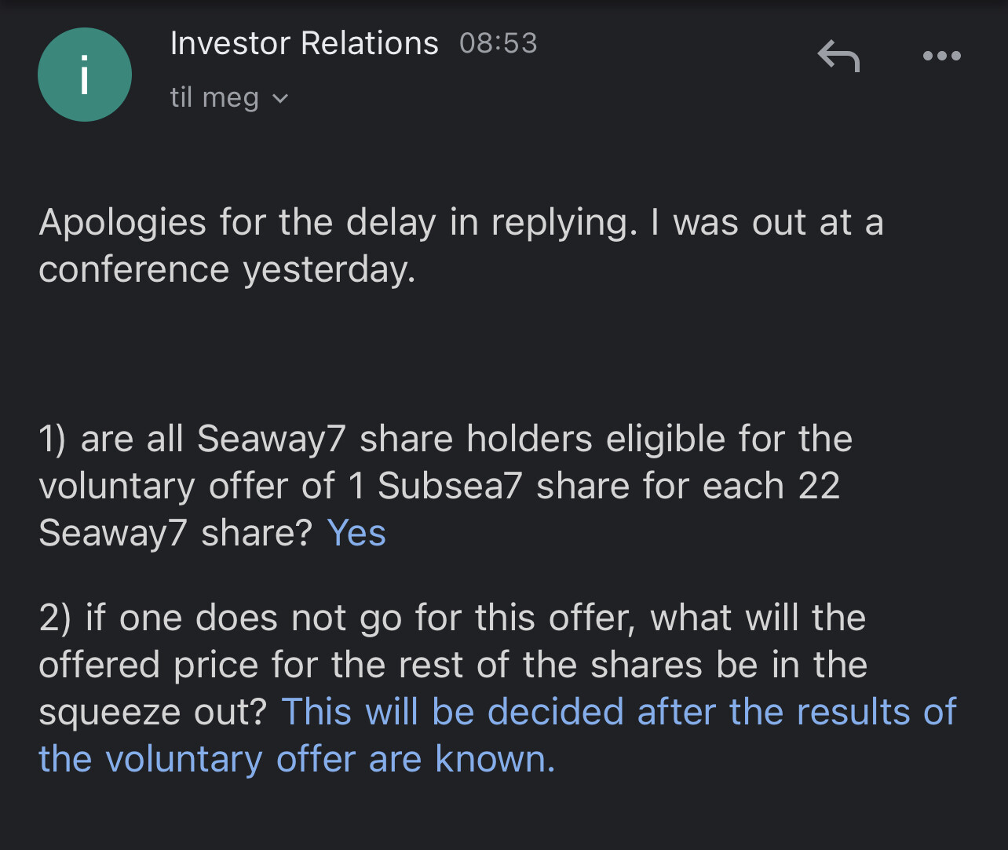Tap the number 22 in the share offer
Image resolution: width=1008 pixels, height=850 pixels.
[x=819, y=486]
